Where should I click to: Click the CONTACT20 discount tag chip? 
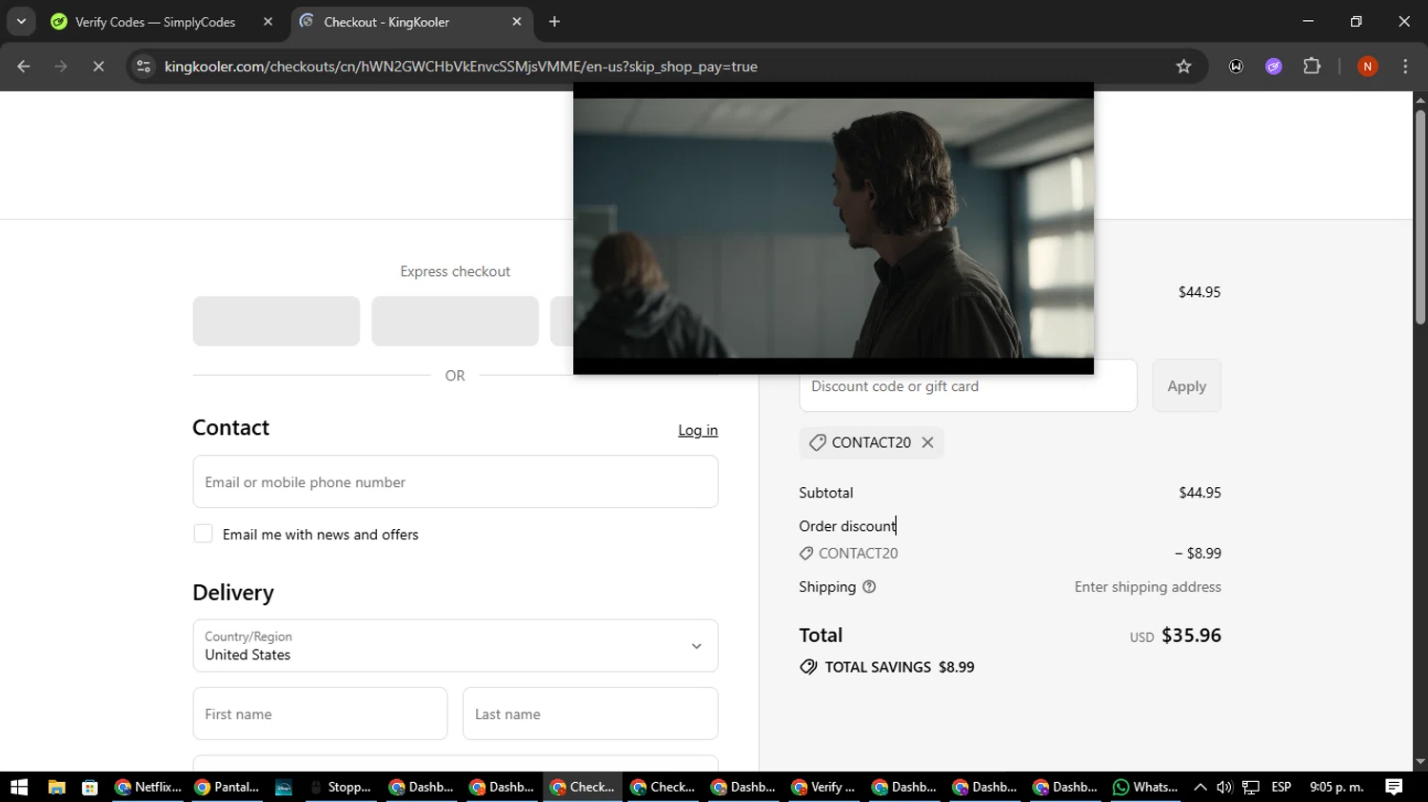coord(871,442)
